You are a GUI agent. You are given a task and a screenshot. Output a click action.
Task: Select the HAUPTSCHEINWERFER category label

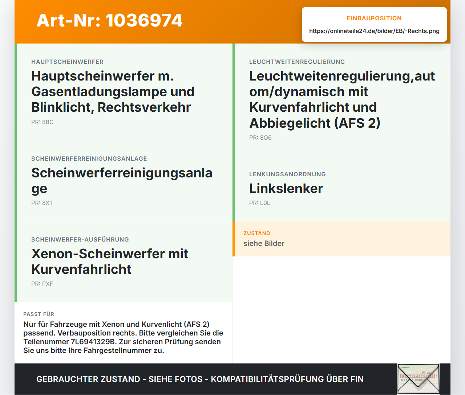click(x=67, y=62)
